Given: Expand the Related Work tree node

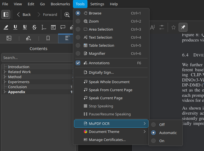Looking at the screenshot, I should (4, 72).
